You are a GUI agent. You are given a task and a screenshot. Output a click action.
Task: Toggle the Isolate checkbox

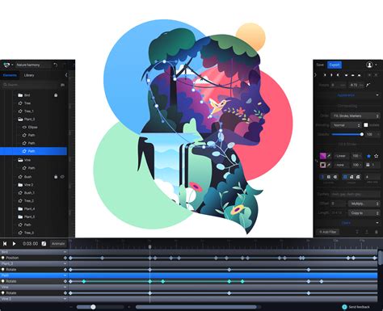coord(366,125)
